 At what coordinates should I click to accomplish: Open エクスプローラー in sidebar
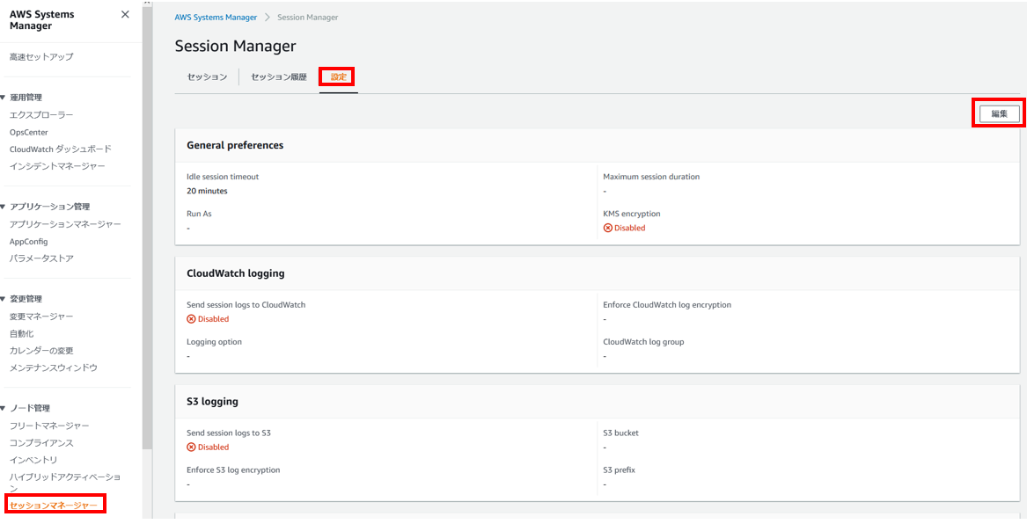click(x=41, y=115)
